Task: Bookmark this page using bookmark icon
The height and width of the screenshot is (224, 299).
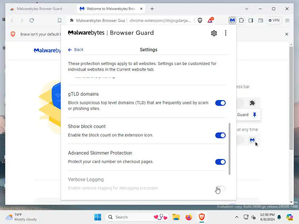Action: 60,20
